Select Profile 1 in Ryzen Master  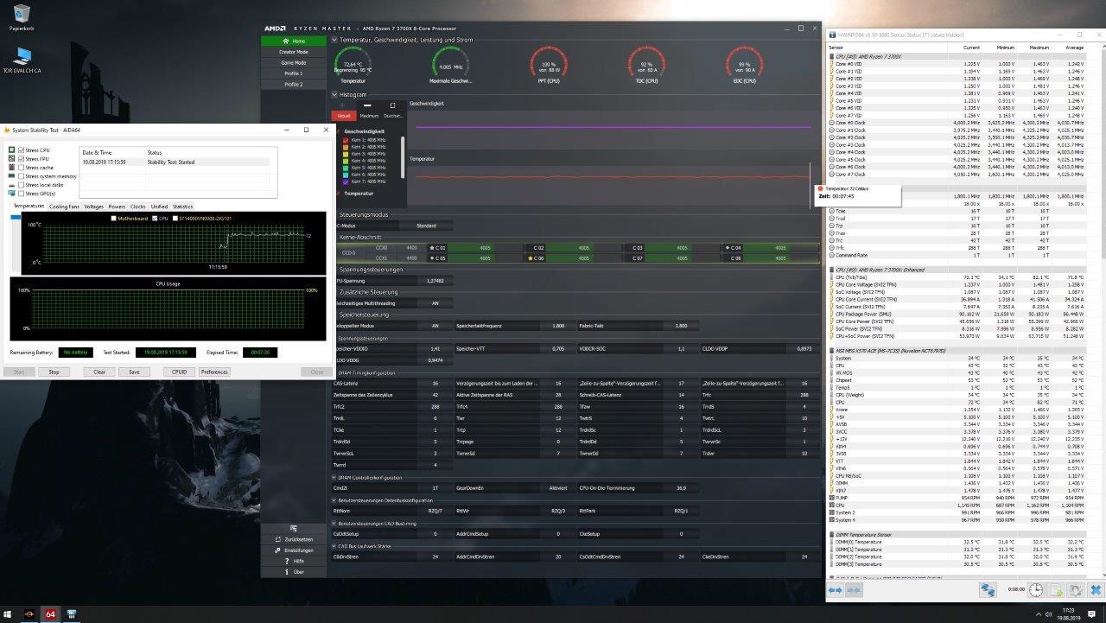tap(294, 73)
